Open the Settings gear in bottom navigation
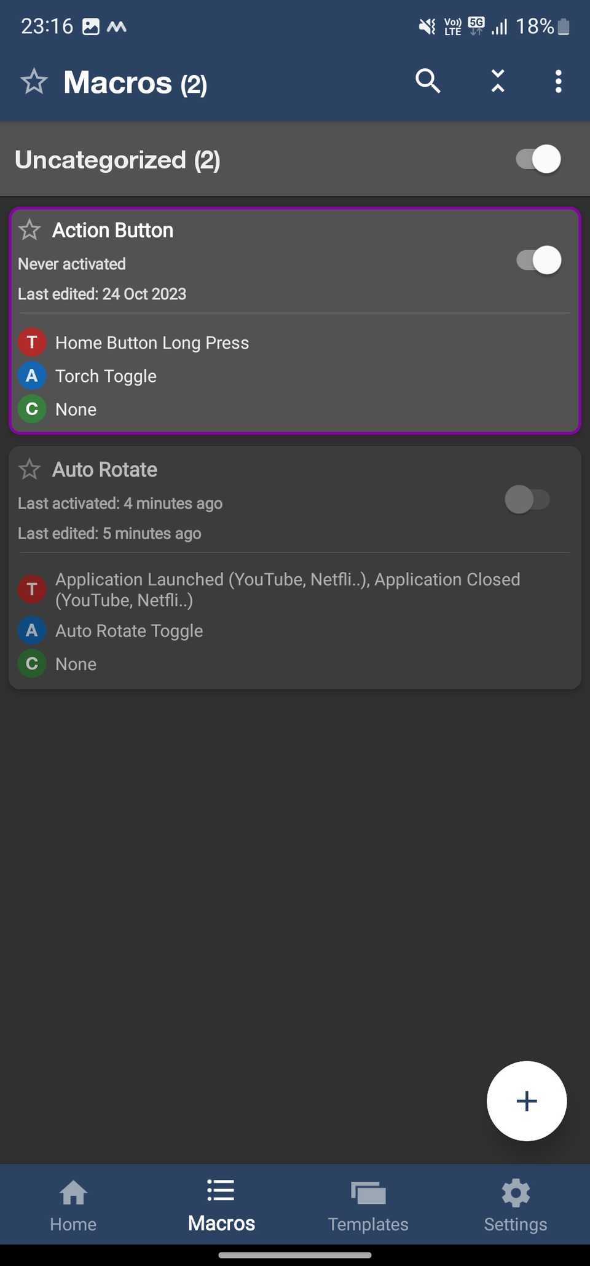590x1266 pixels. [x=515, y=1204]
